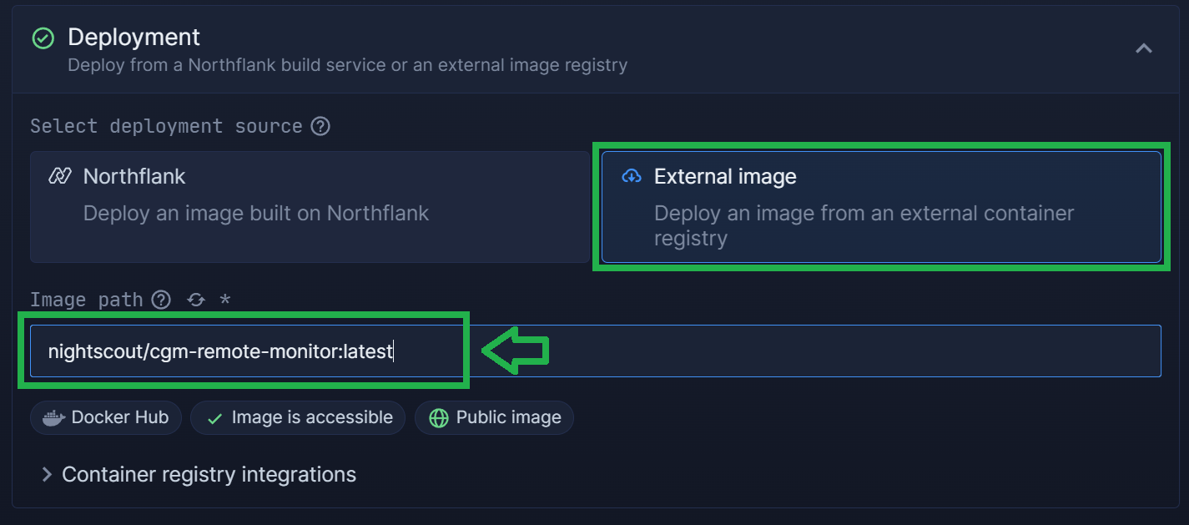
Task: Open help tooltip for Select deployment source
Action: pyautogui.click(x=320, y=126)
